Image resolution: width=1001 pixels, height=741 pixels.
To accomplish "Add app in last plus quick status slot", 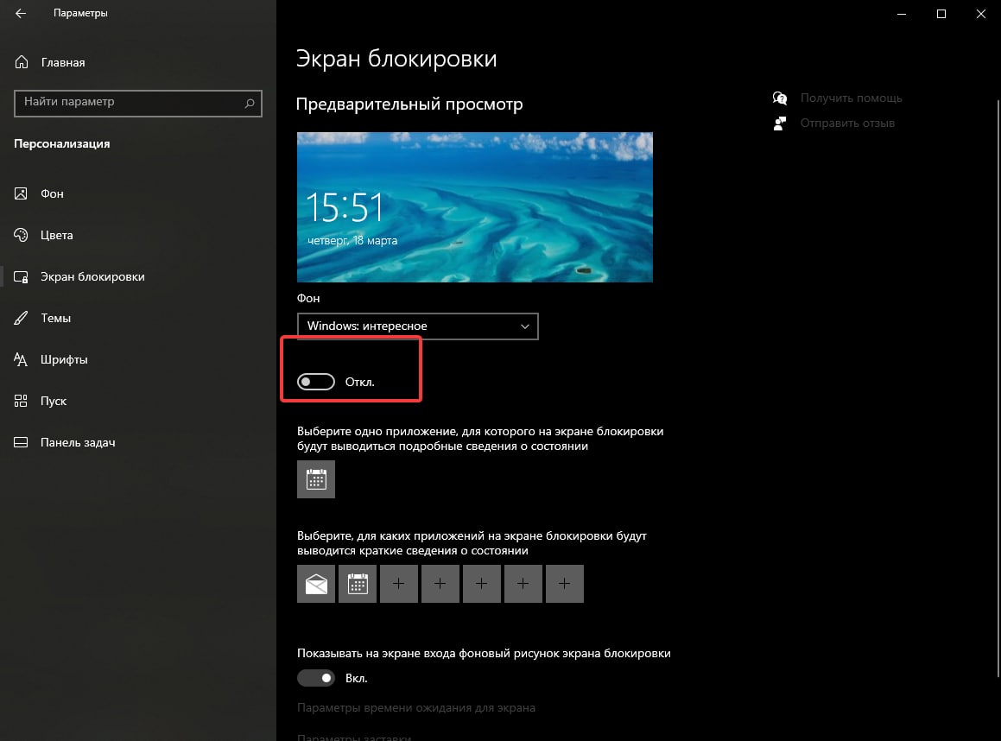I will [x=565, y=583].
